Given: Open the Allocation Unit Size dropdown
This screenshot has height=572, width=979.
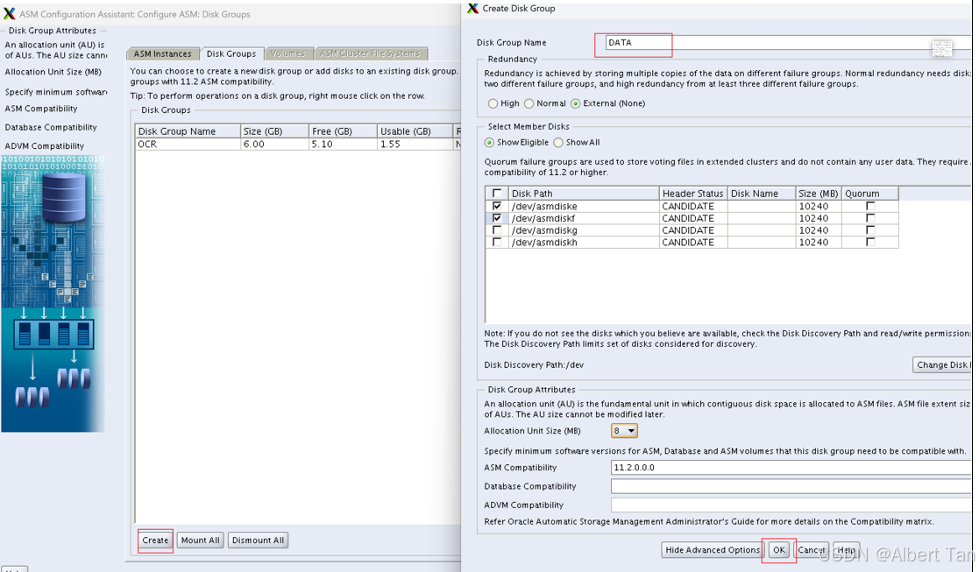Looking at the screenshot, I should (624, 431).
